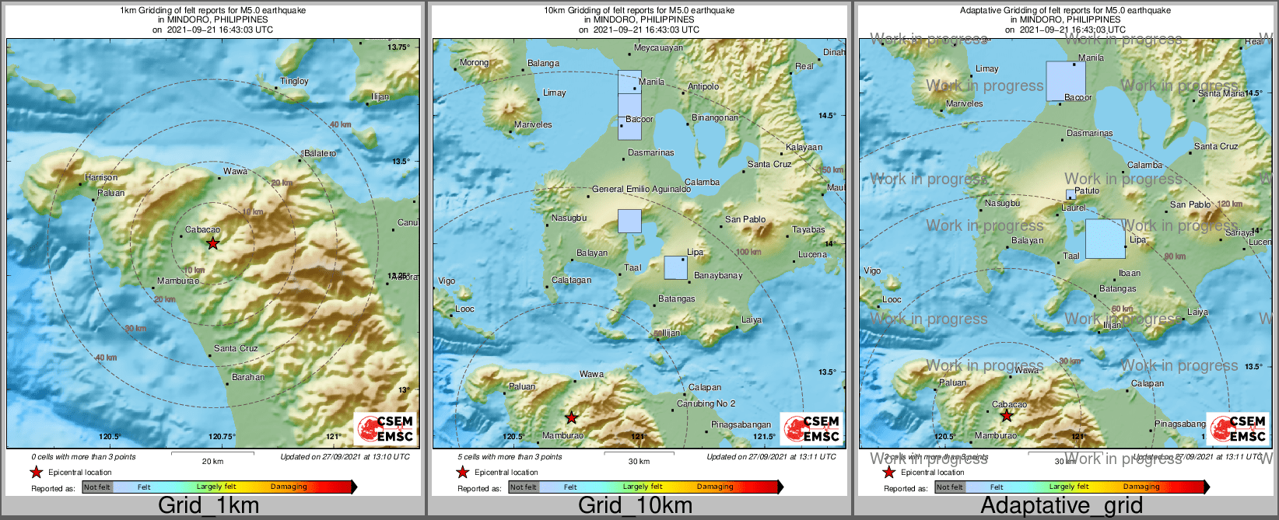
Task: Click the 'Grid_10km' caption label
Action: point(635,505)
